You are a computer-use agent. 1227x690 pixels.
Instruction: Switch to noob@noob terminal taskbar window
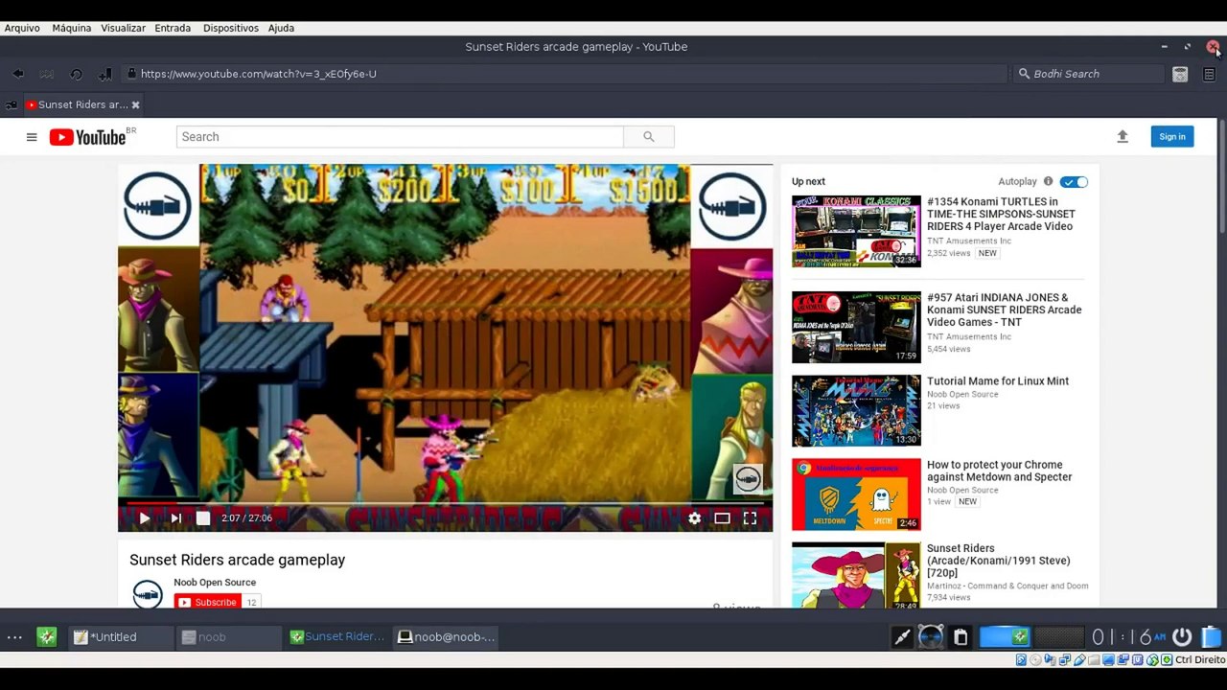click(x=447, y=636)
